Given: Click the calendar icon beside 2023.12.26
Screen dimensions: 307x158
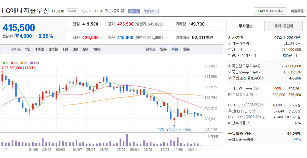Looking at the screenshot, I should (82, 11).
